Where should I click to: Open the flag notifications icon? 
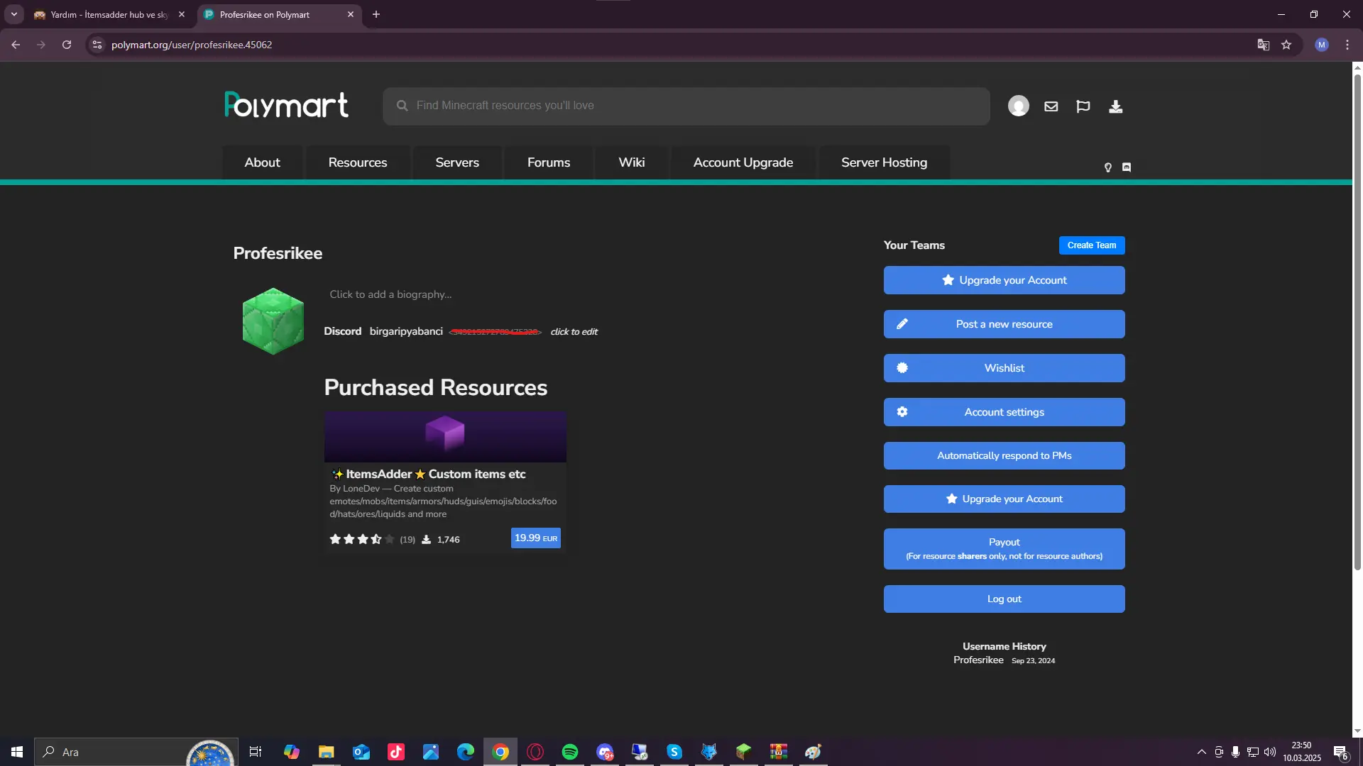point(1083,106)
